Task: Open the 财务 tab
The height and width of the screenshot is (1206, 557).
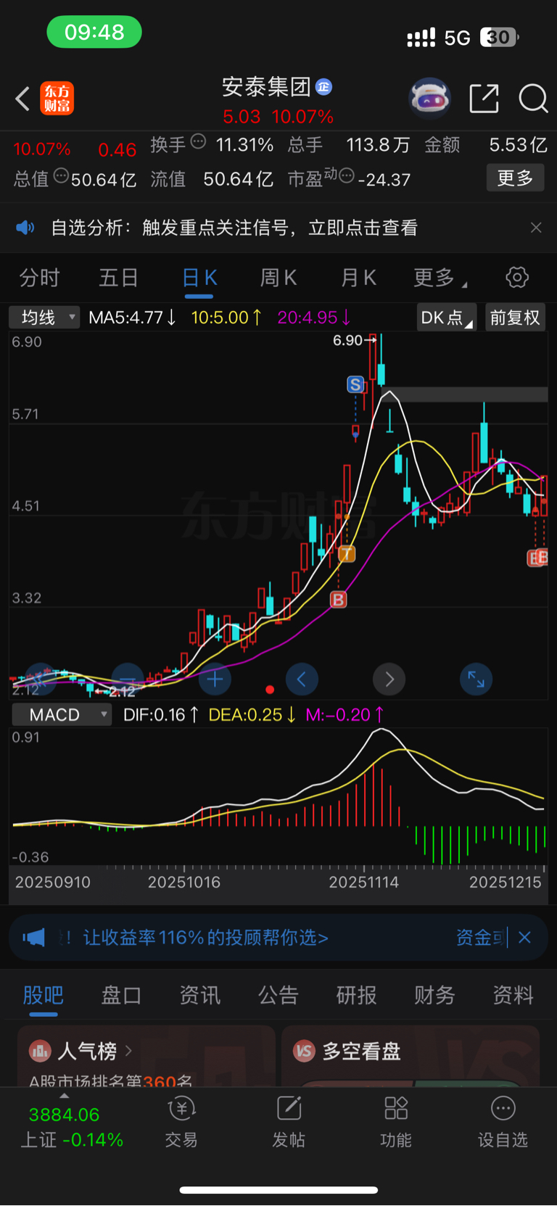Action: [x=435, y=996]
